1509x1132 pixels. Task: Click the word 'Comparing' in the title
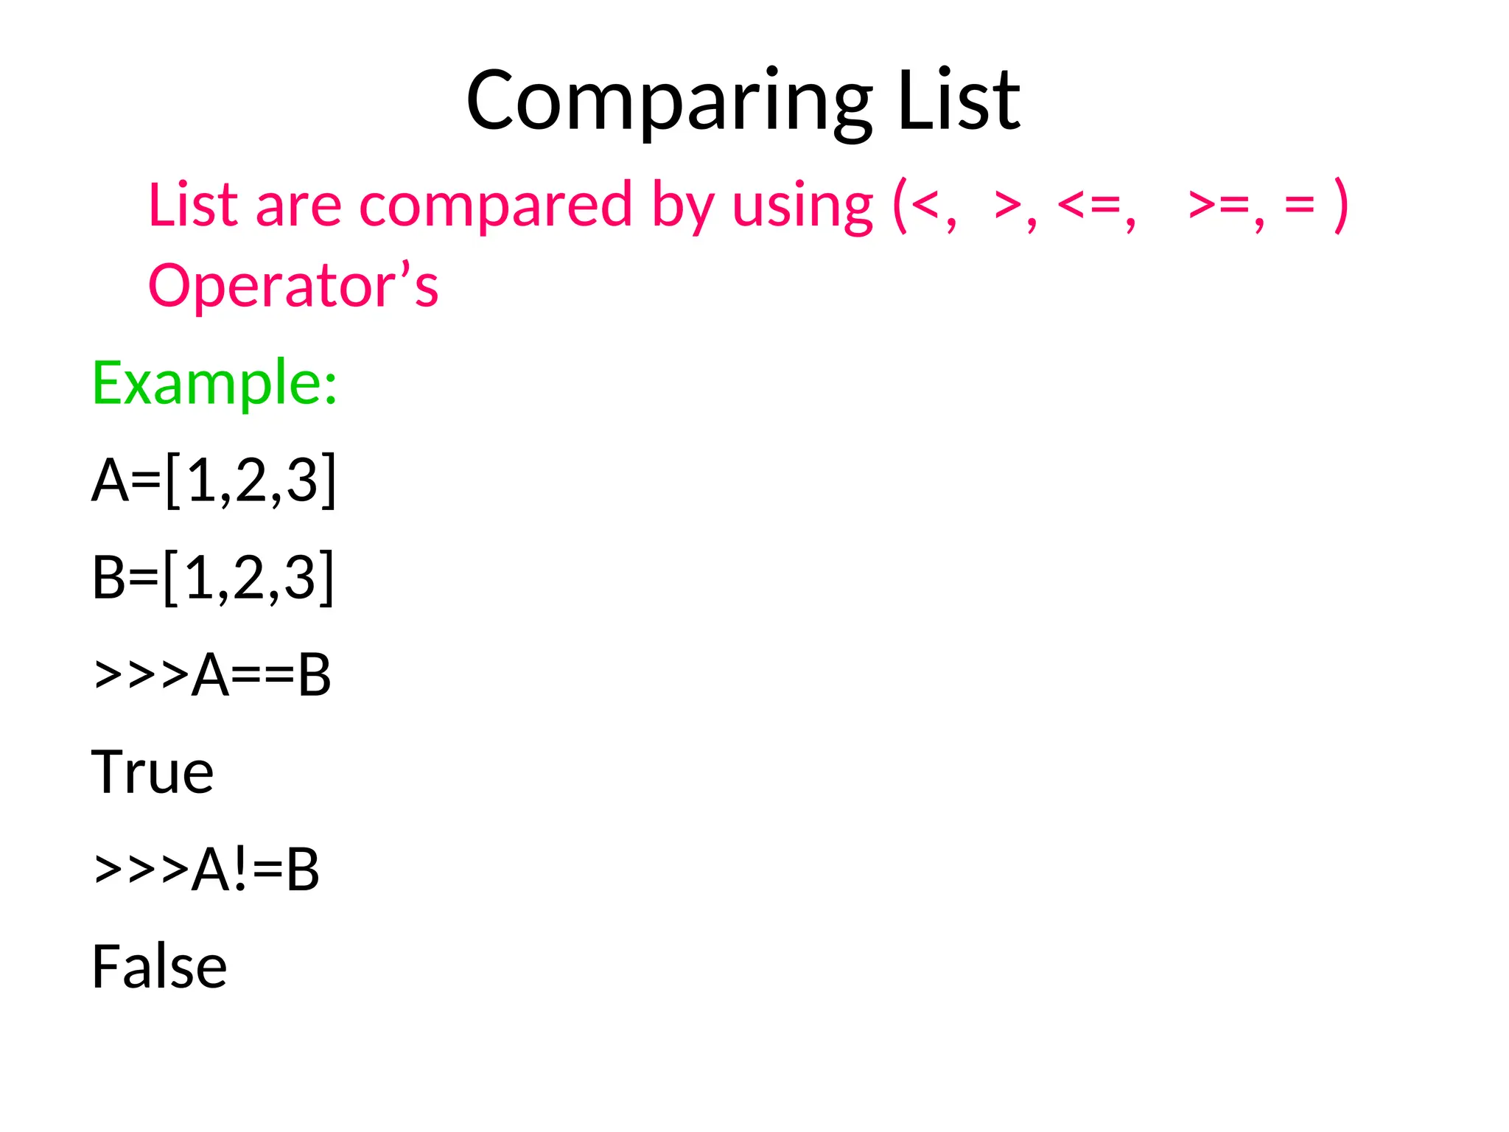[669, 103]
